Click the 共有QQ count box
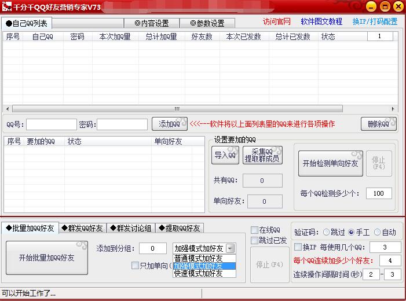The height and width of the screenshot is (301, 406). coord(262,181)
